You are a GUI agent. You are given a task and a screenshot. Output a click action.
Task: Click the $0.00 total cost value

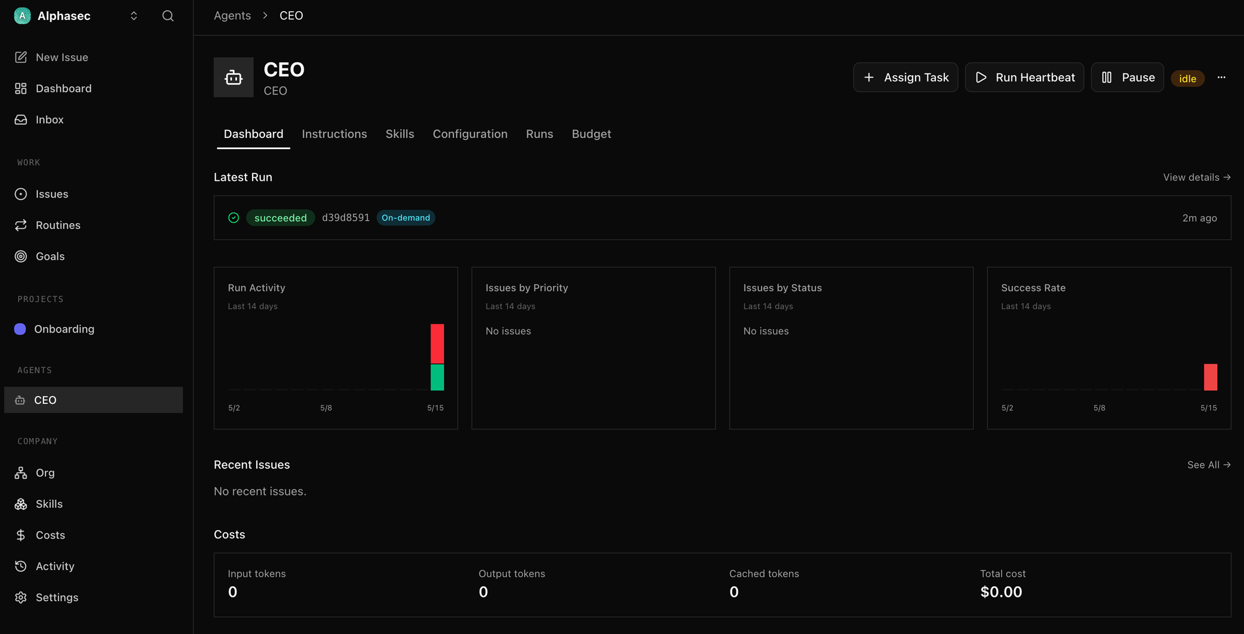coord(1001,592)
